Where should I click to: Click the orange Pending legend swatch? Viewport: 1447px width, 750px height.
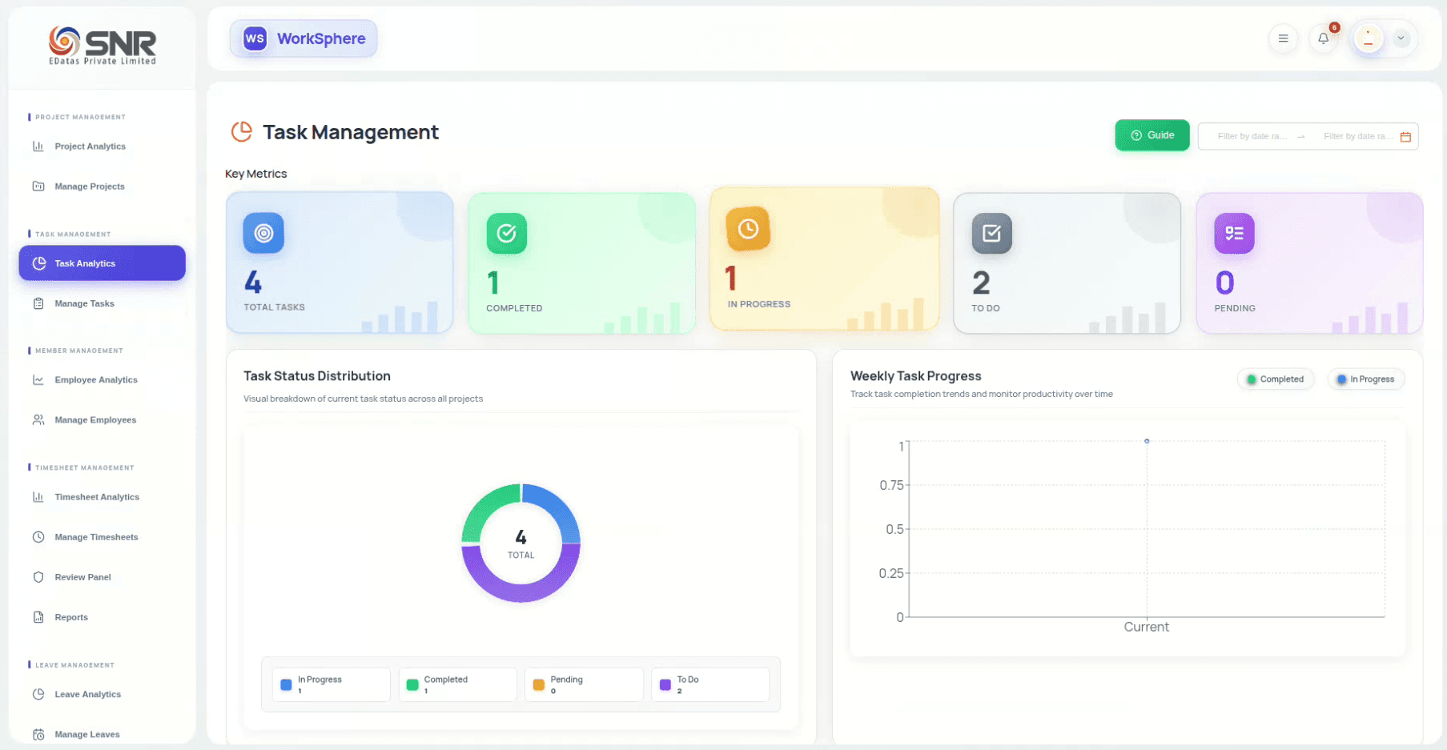[x=539, y=685]
